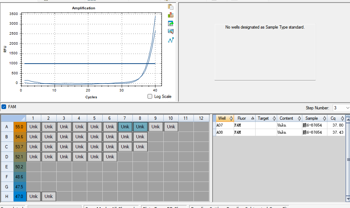Click FAM fluor cell in row A07
350x208 pixels.
coord(244,125)
